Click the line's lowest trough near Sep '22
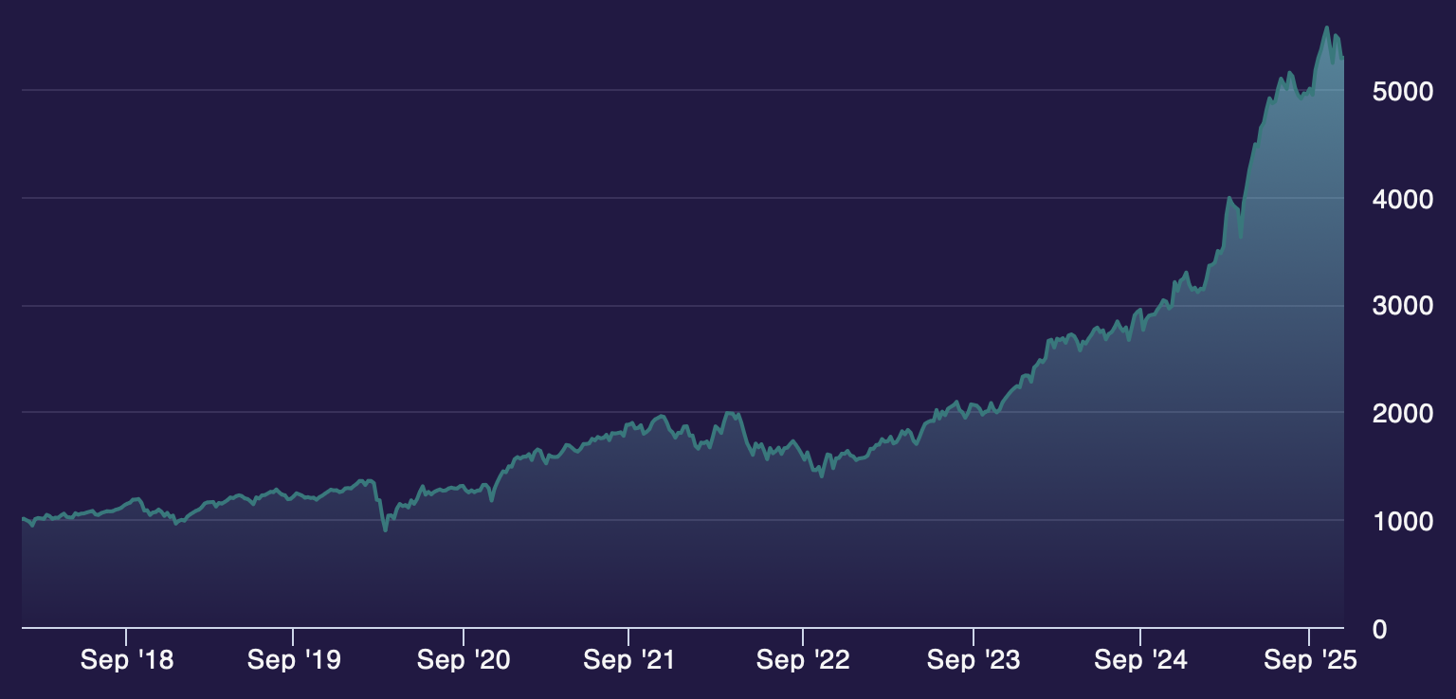Viewport: 1456px width, 699px height. tap(821, 476)
